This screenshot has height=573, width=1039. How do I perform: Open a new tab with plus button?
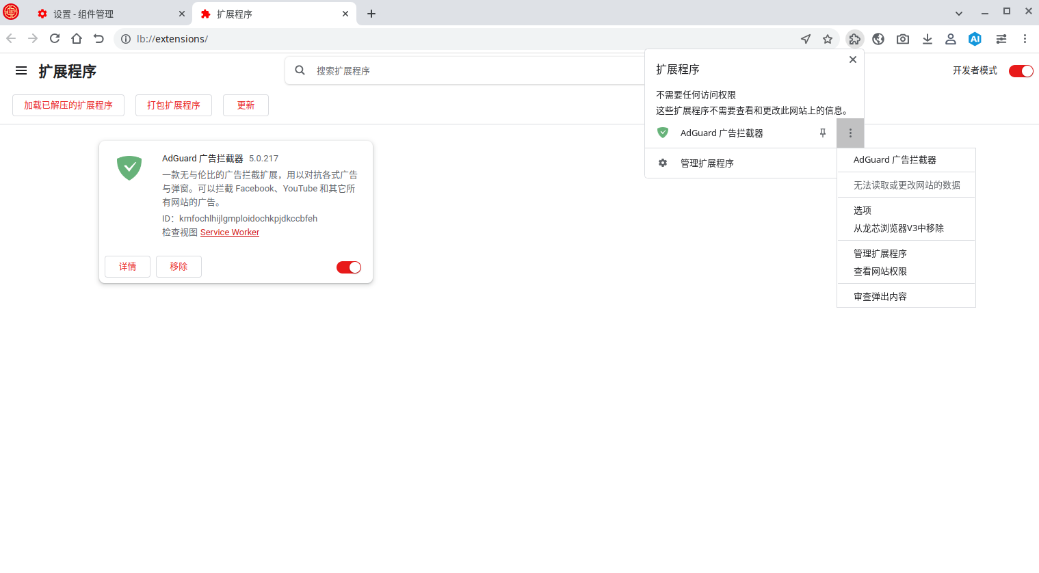(371, 14)
